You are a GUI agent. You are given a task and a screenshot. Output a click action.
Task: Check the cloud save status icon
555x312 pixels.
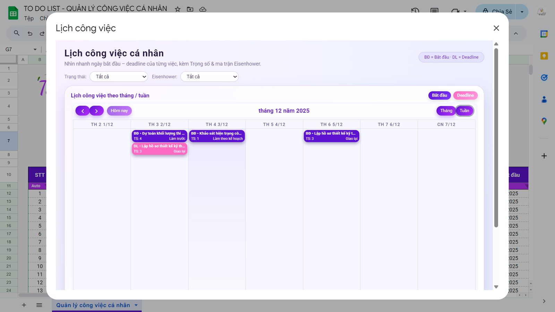tap(203, 9)
